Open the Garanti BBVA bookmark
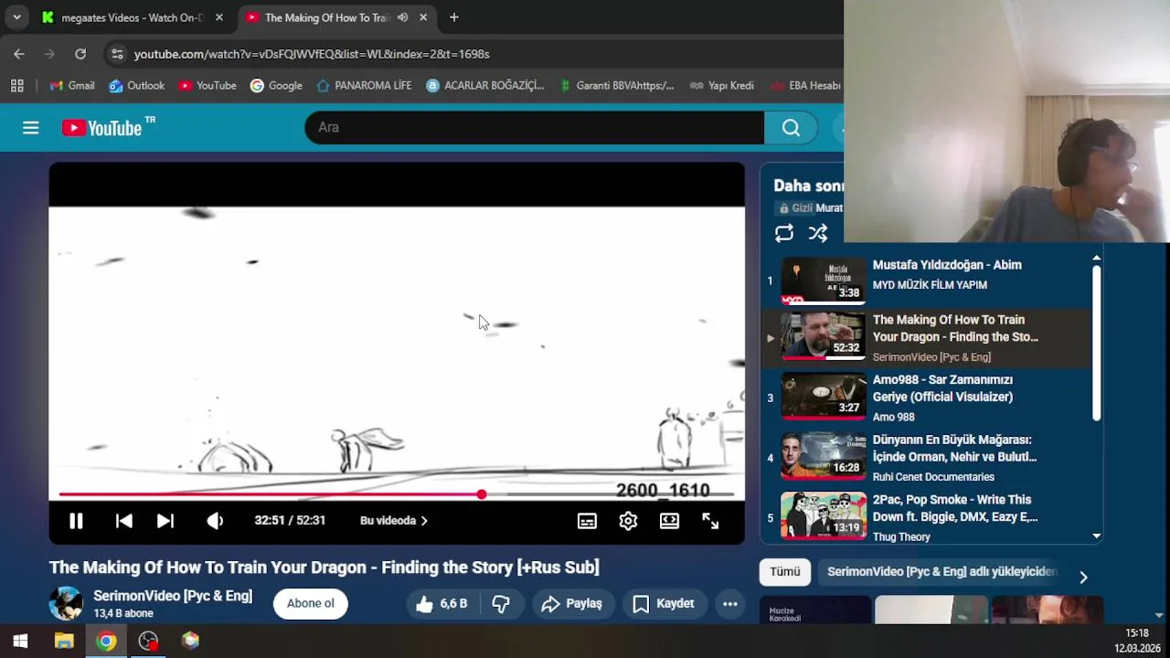 615,86
